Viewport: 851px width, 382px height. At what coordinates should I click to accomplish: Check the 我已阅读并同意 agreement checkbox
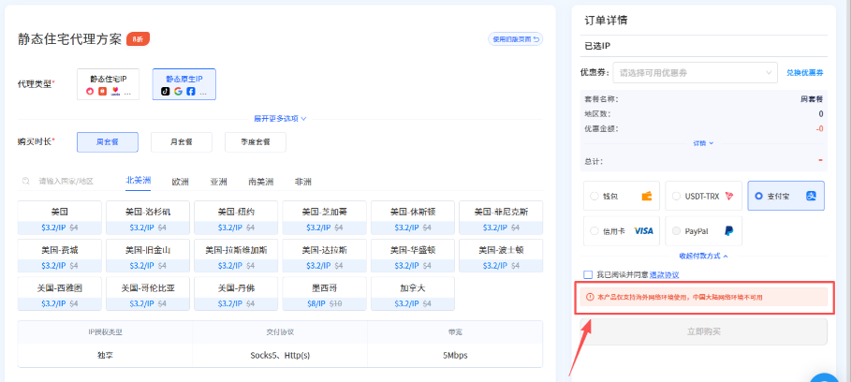click(588, 274)
